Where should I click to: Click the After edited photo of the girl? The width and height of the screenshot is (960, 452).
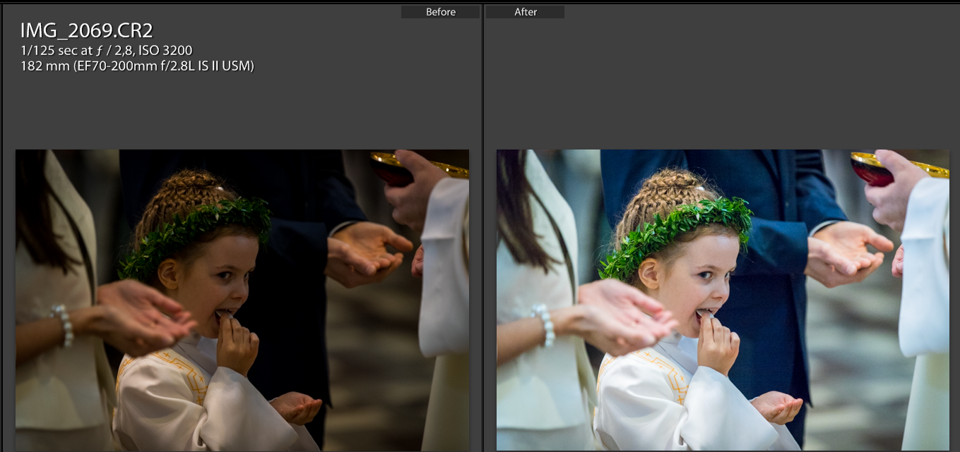point(723,300)
